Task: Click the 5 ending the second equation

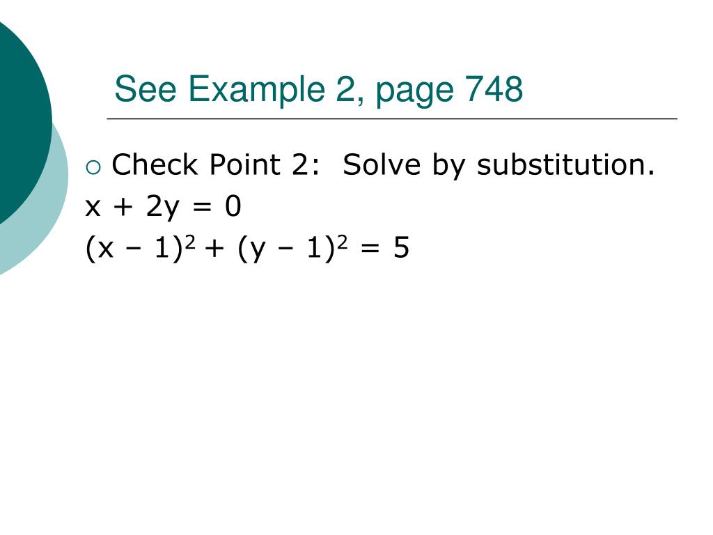Action: (401, 248)
